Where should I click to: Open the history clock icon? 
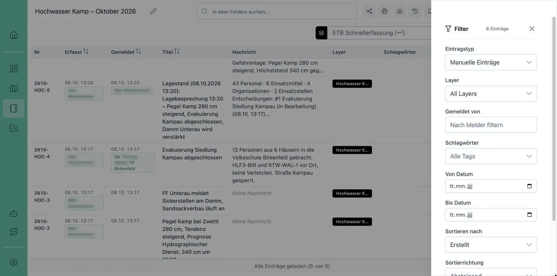(415, 11)
